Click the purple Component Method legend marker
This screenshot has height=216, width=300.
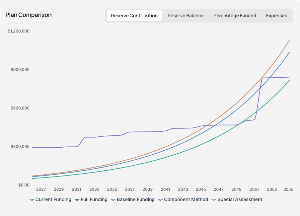click(x=160, y=200)
